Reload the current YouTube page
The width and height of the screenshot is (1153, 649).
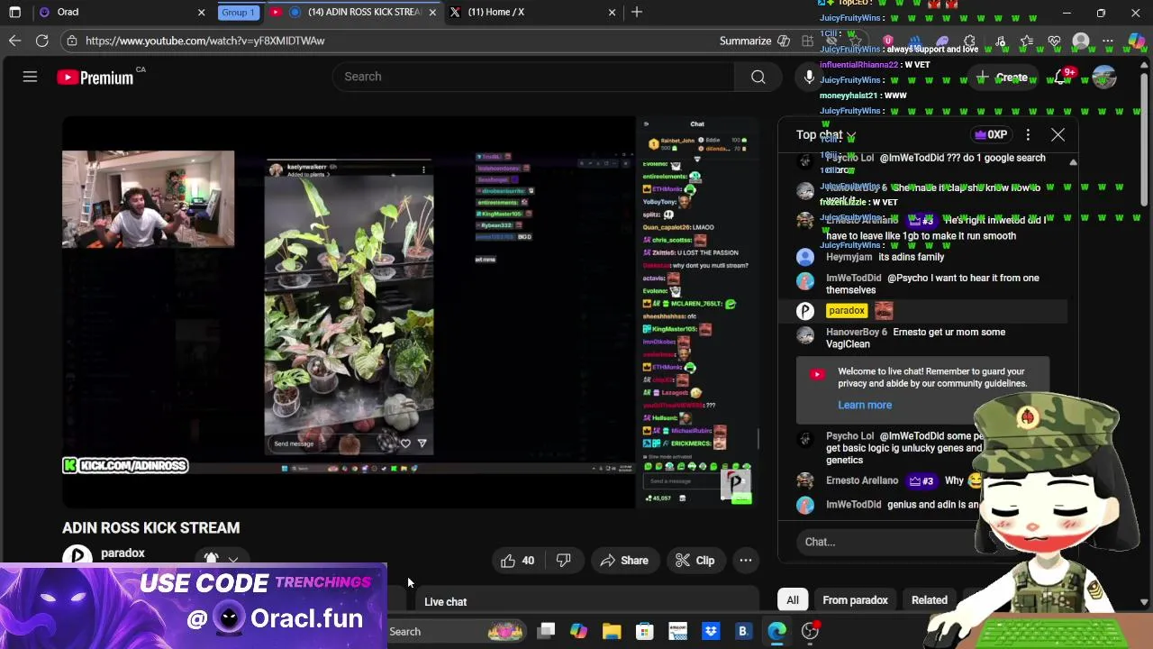coord(41,41)
